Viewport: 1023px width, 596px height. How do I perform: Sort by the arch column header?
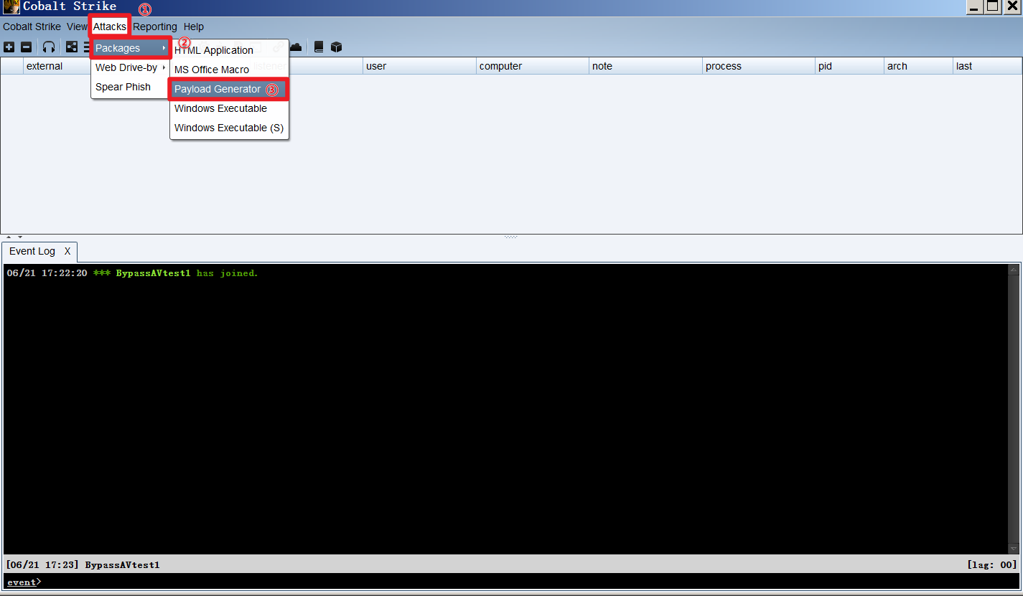coord(918,66)
